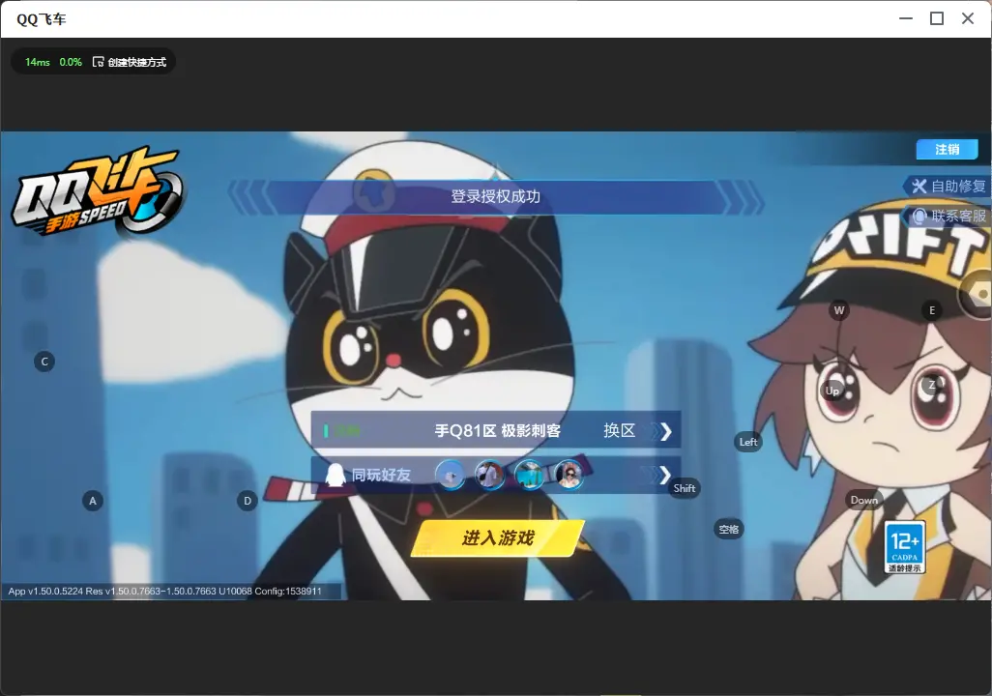Image resolution: width=992 pixels, height=696 pixels.
Task: Select the third friend avatar
Action: tap(530, 476)
